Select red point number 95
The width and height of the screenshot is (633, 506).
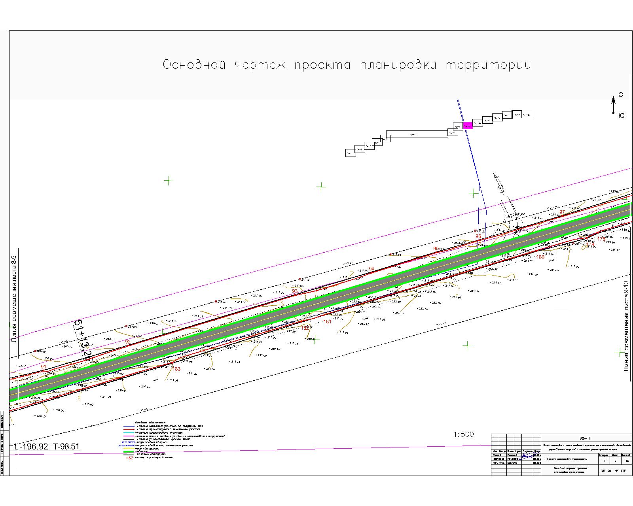436,249
